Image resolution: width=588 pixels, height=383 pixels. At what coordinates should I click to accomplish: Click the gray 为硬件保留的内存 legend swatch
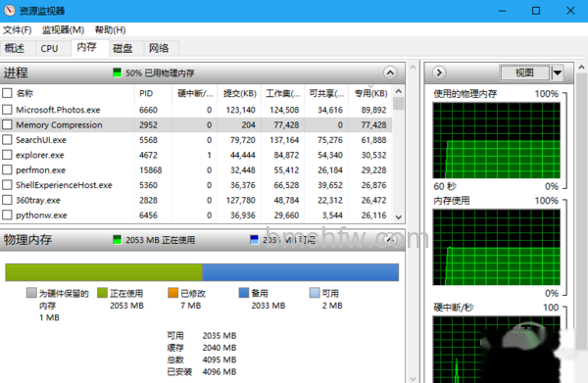[31, 293]
